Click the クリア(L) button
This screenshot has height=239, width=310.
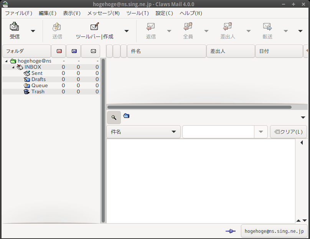point(289,132)
